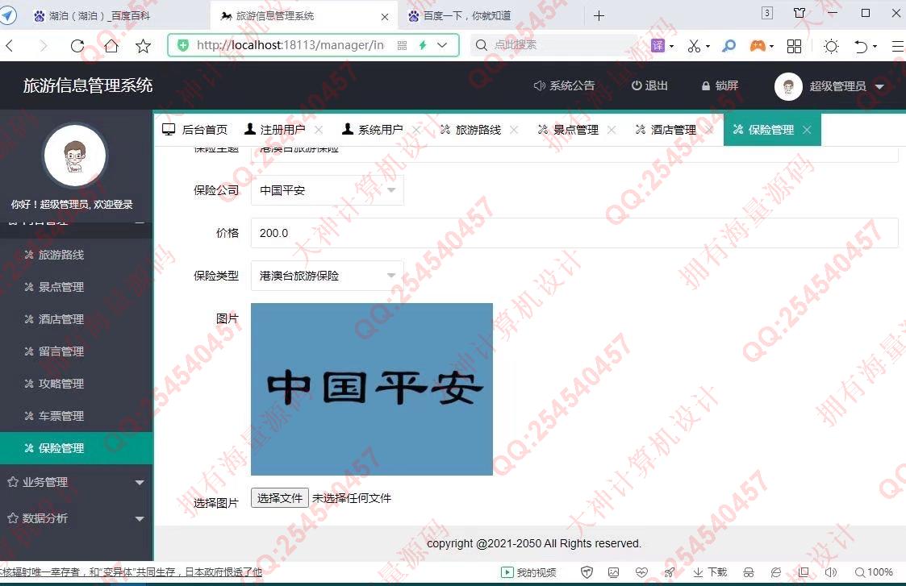Switch to 百度一下 browser tab
Viewport: 906px width, 586px height.
(x=467, y=15)
